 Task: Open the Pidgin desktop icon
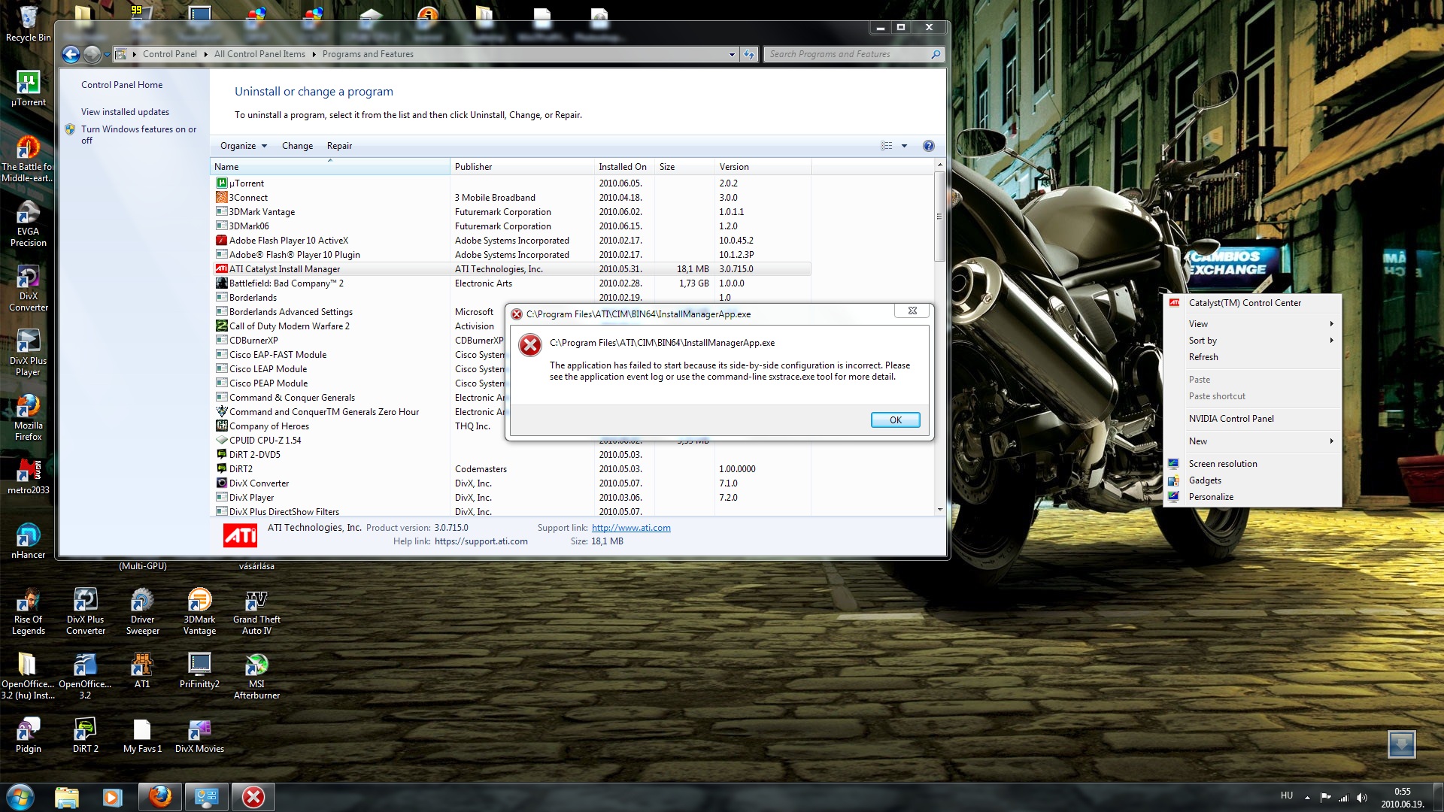click(28, 735)
